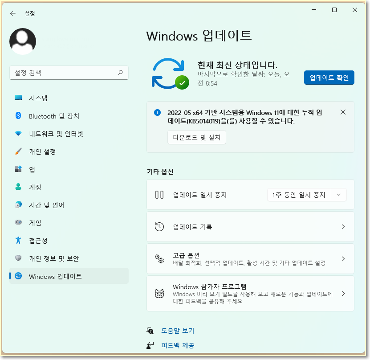Click the 접근성 accessibility figure icon
The width and height of the screenshot is (370, 360).
[18, 240]
